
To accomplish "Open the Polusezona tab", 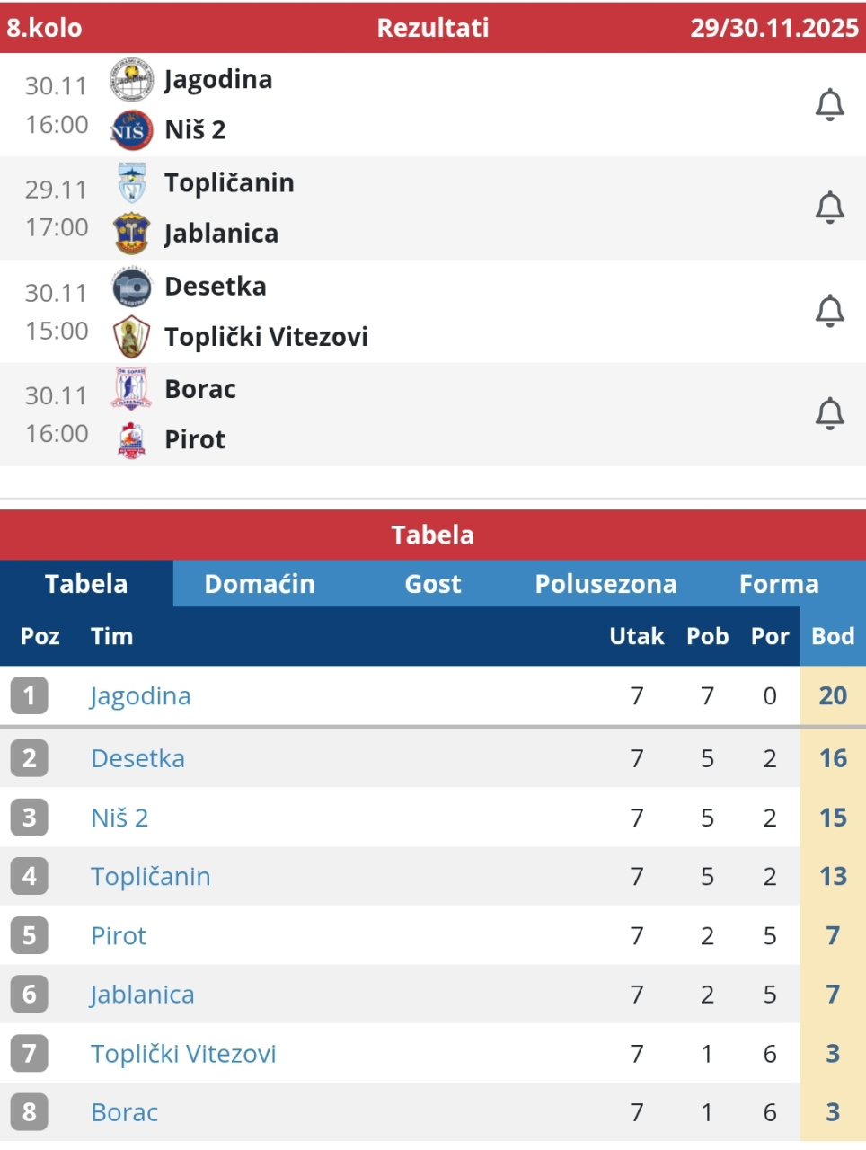I will coord(605,584).
